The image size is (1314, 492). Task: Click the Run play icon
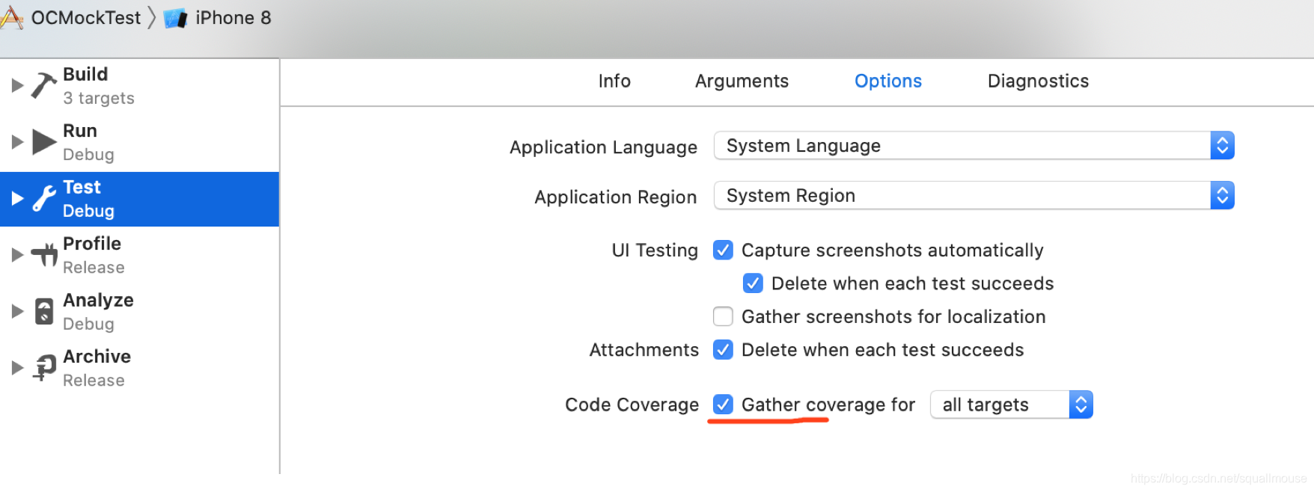click(44, 141)
